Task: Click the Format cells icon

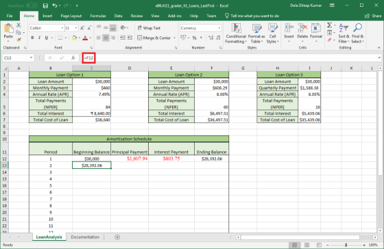Action: coord(316,28)
